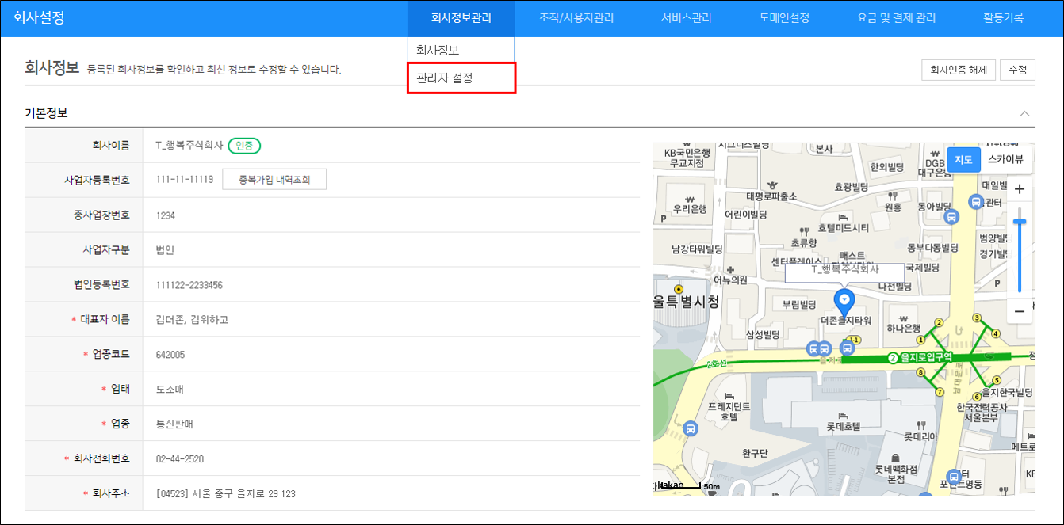Viewport: 1064px width, 525px height.
Task: Switch map to 스카이뷰 mode
Action: coord(1005,159)
